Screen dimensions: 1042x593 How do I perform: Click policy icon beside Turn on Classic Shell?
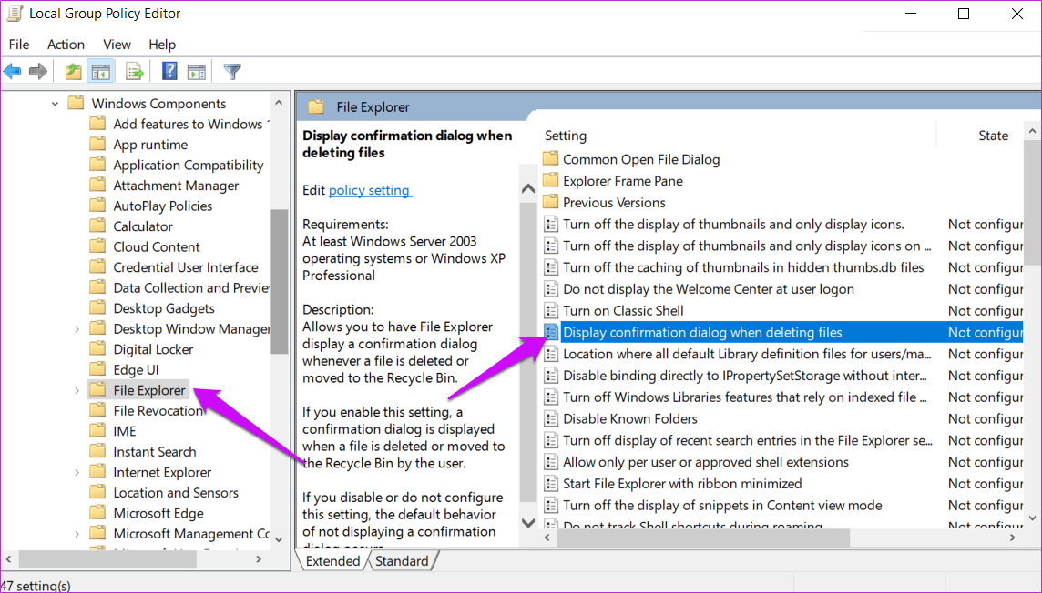point(551,310)
